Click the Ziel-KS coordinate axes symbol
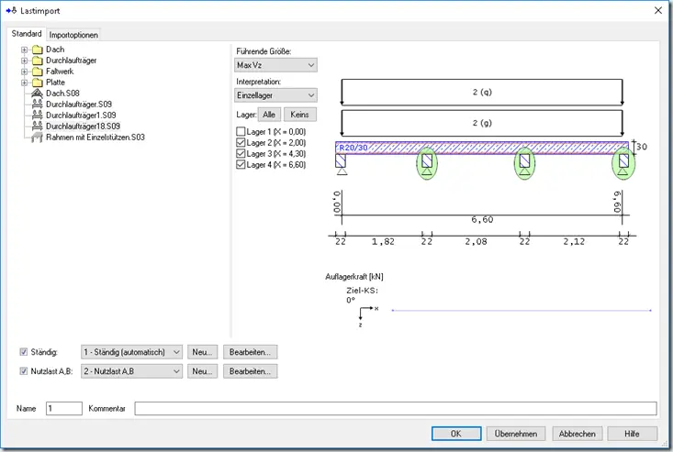The height and width of the screenshot is (452, 673). pyautogui.click(x=368, y=316)
